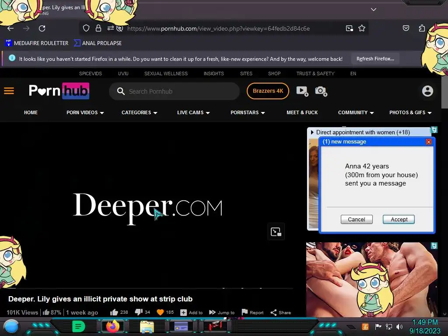448x336 pixels.
Task: Click the address bar URL field
Action: (x=219, y=28)
